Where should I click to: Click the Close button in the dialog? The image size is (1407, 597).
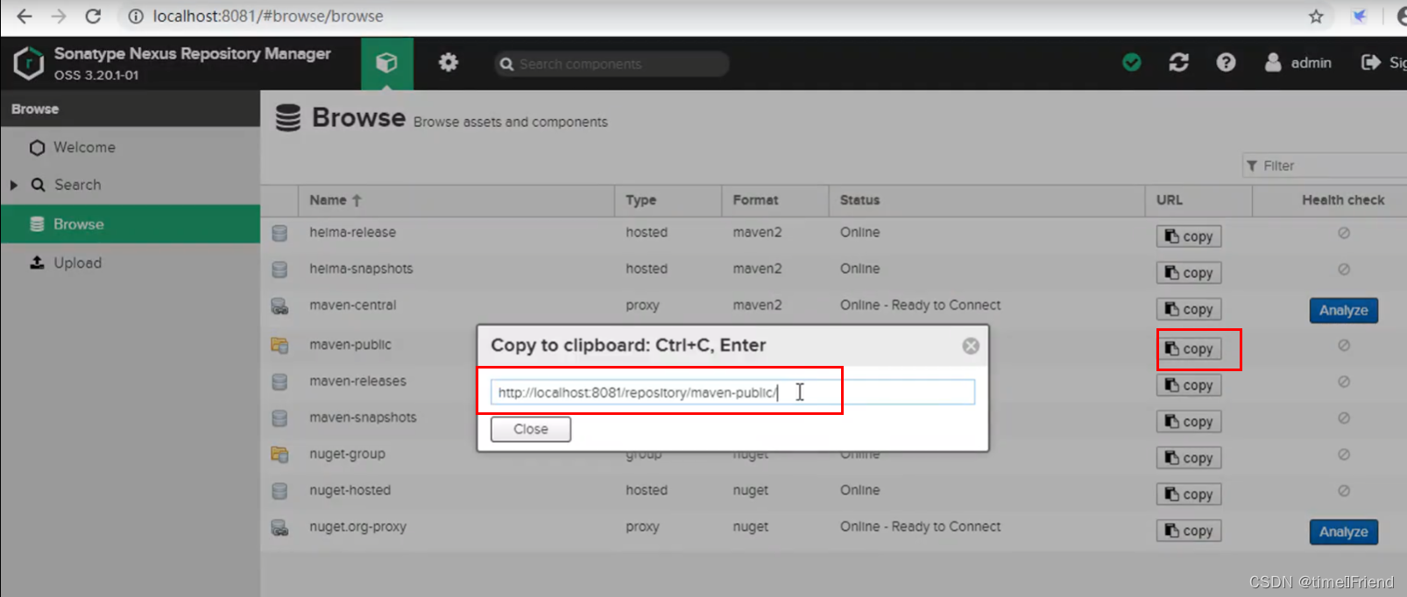(x=530, y=429)
